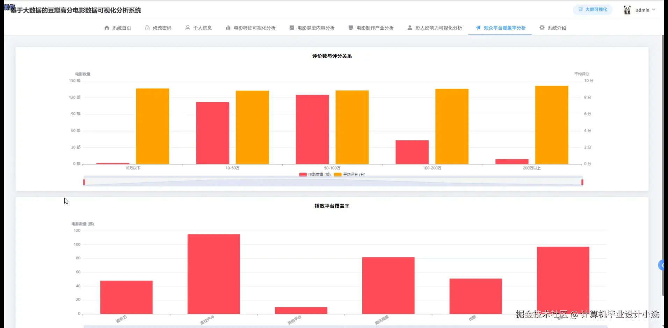Toggle the 电影数量 legend item
This screenshot has width=668, height=328.
(x=314, y=174)
